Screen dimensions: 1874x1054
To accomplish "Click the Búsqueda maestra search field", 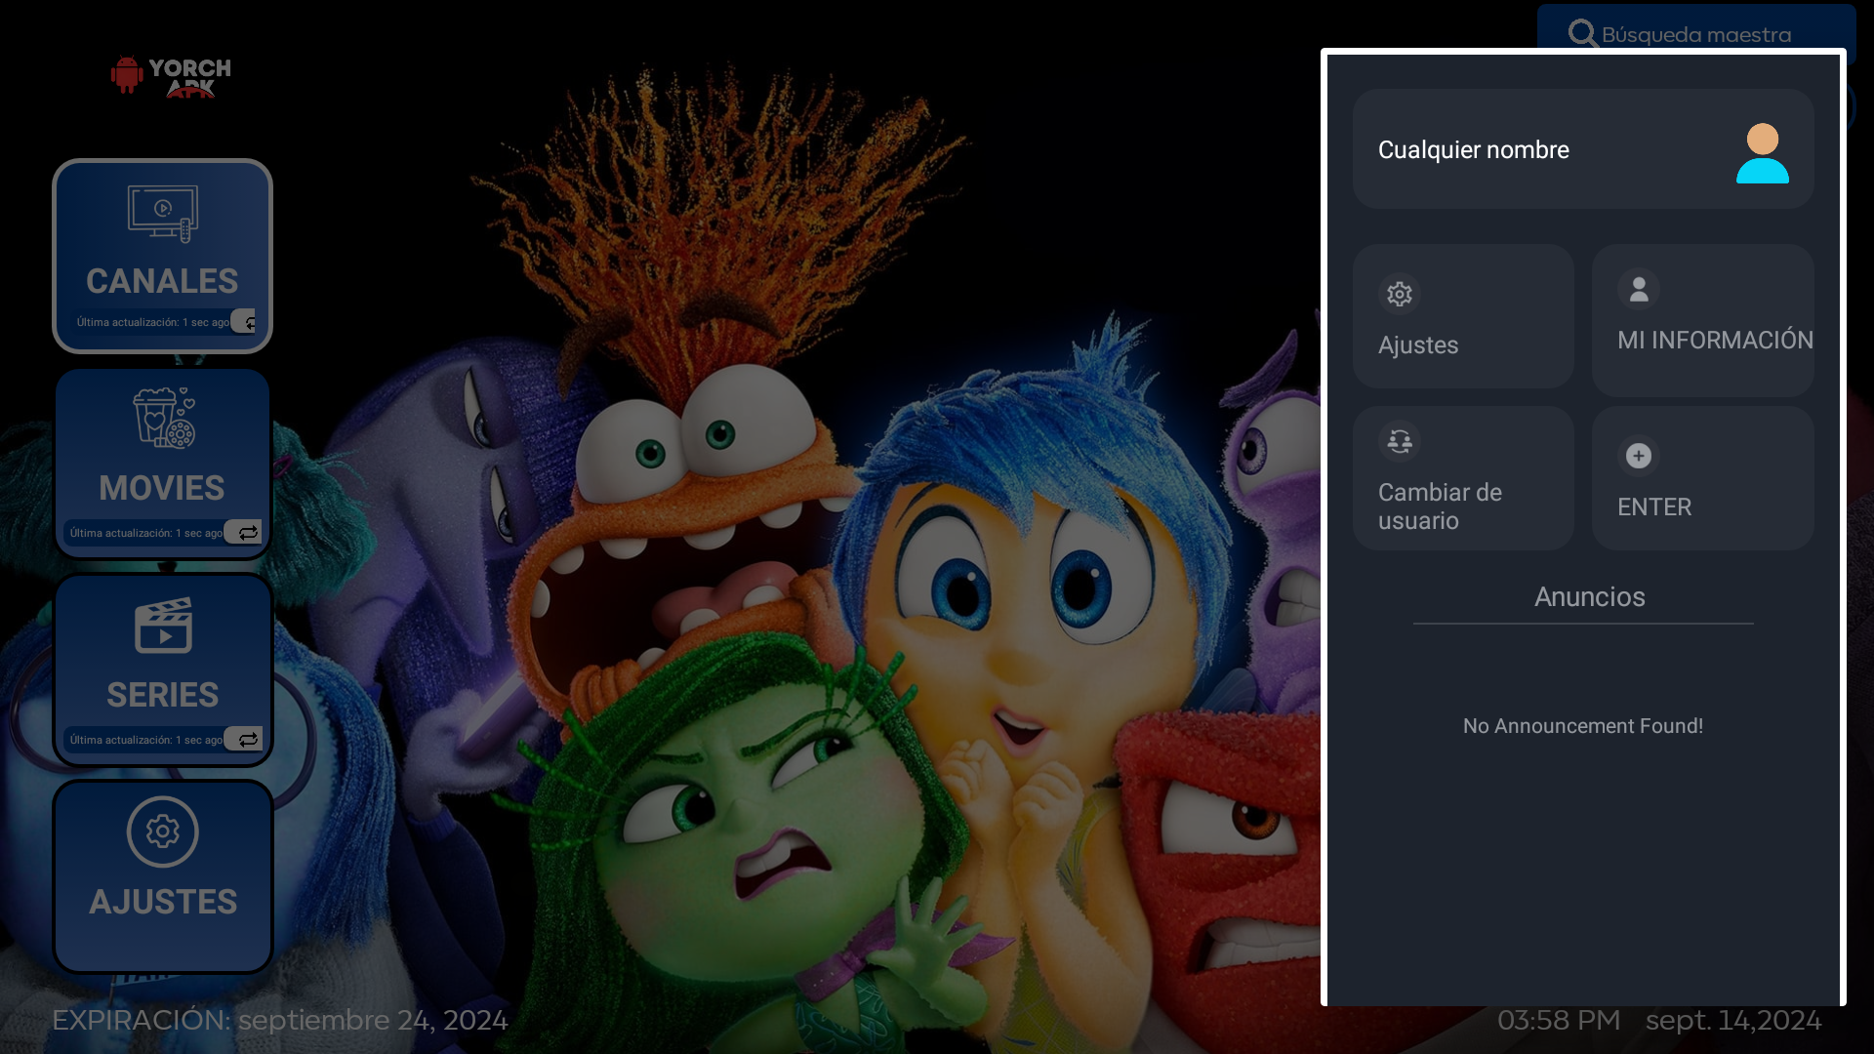I will click(1696, 35).
